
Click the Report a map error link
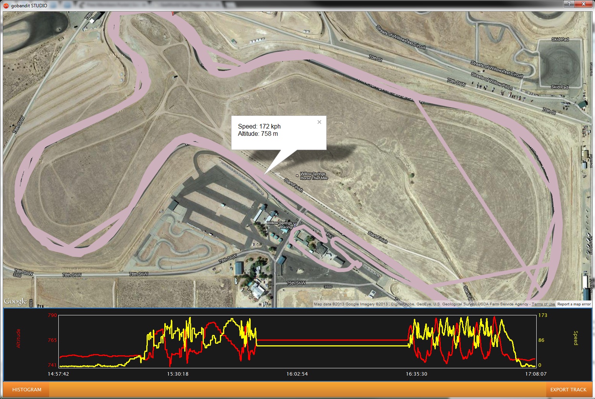tap(574, 304)
